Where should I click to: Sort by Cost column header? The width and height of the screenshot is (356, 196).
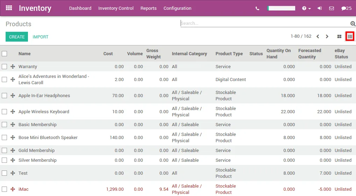(x=108, y=54)
